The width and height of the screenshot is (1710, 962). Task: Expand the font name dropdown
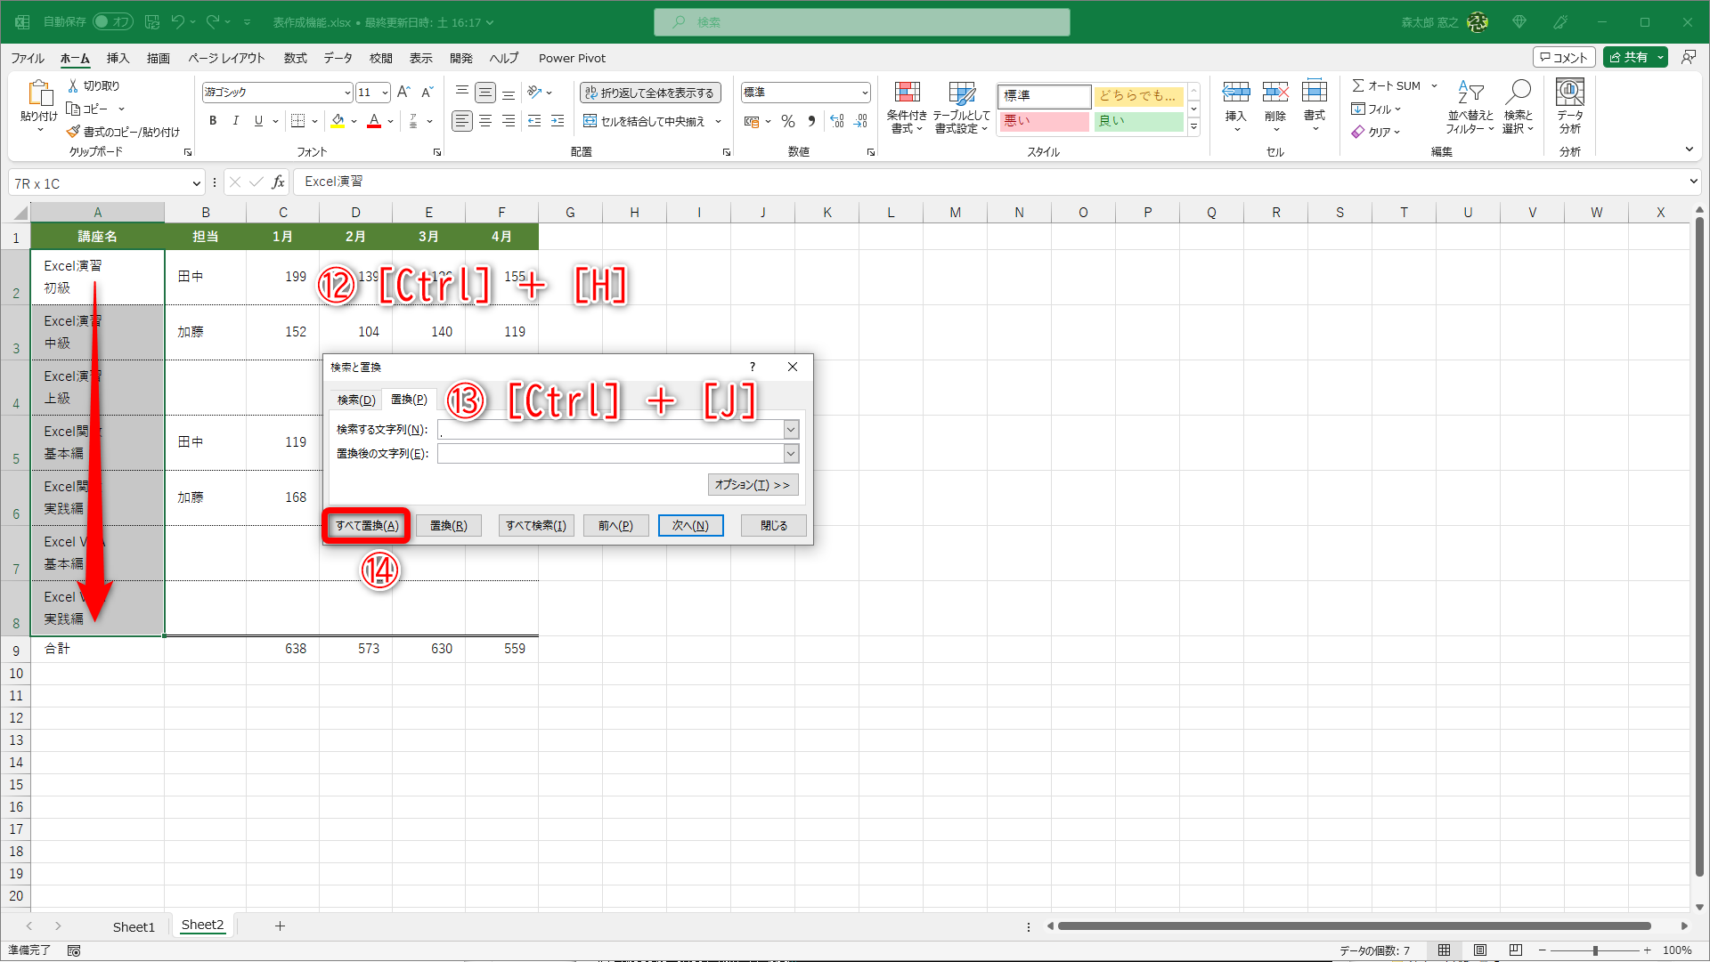[347, 93]
